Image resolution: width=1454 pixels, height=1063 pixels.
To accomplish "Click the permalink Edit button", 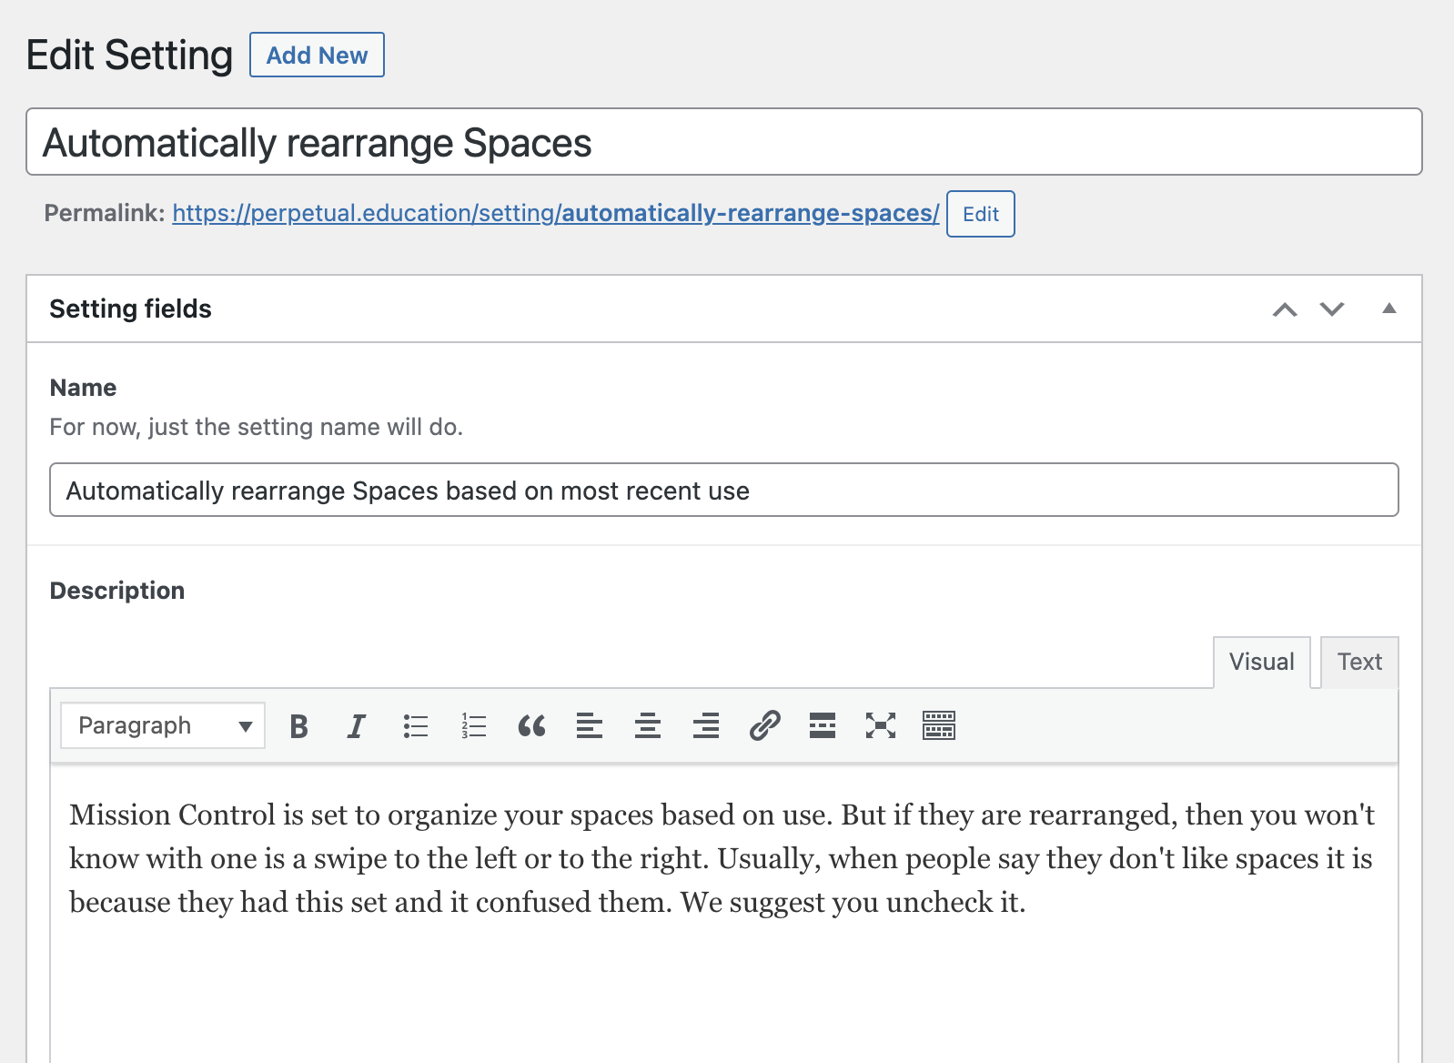I will (980, 214).
